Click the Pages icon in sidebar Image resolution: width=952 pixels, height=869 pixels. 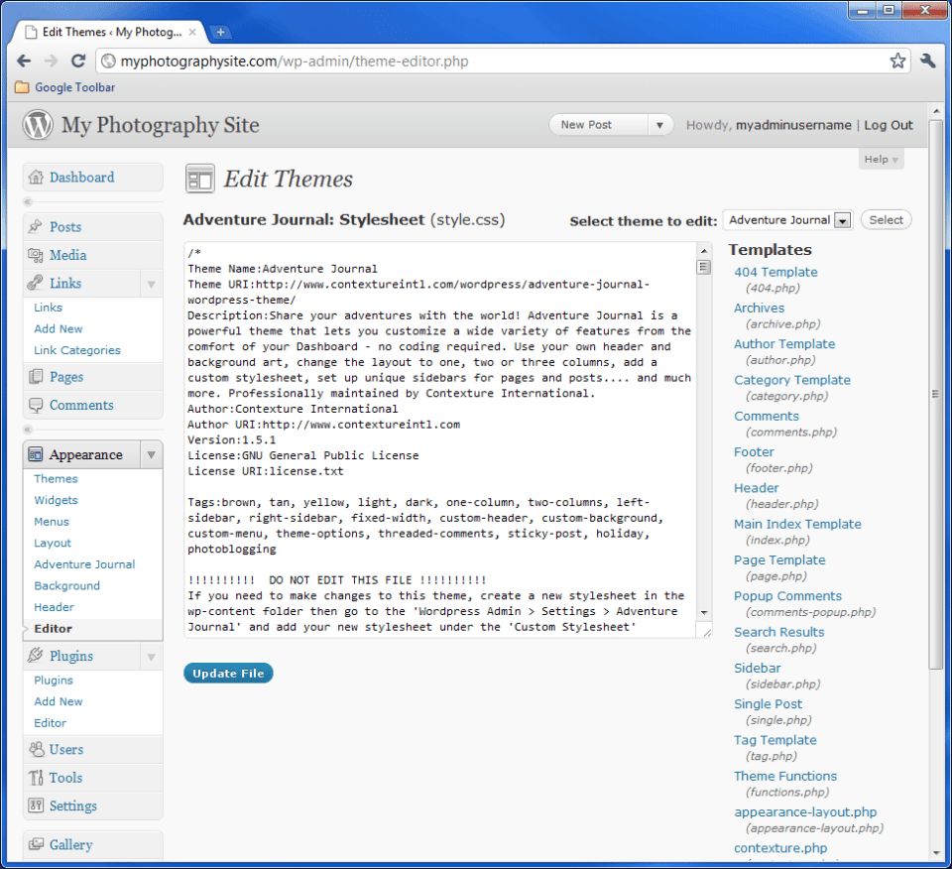36,377
